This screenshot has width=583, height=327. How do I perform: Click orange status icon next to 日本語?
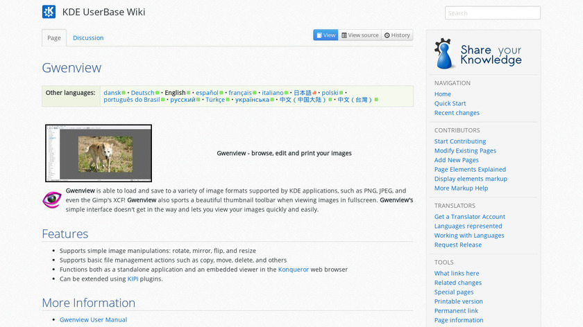pyautogui.click(x=314, y=93)
